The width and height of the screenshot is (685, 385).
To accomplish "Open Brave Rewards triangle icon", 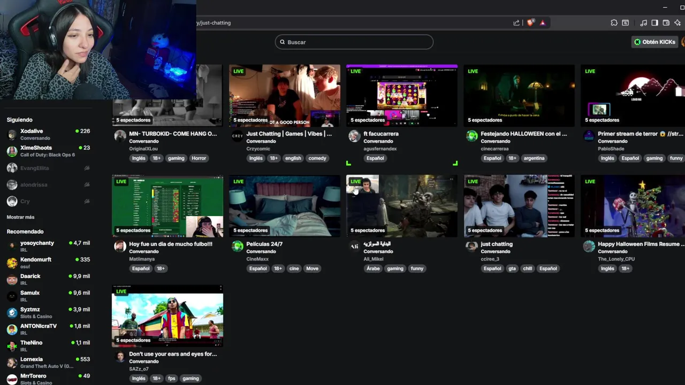I will click(543, 23).
